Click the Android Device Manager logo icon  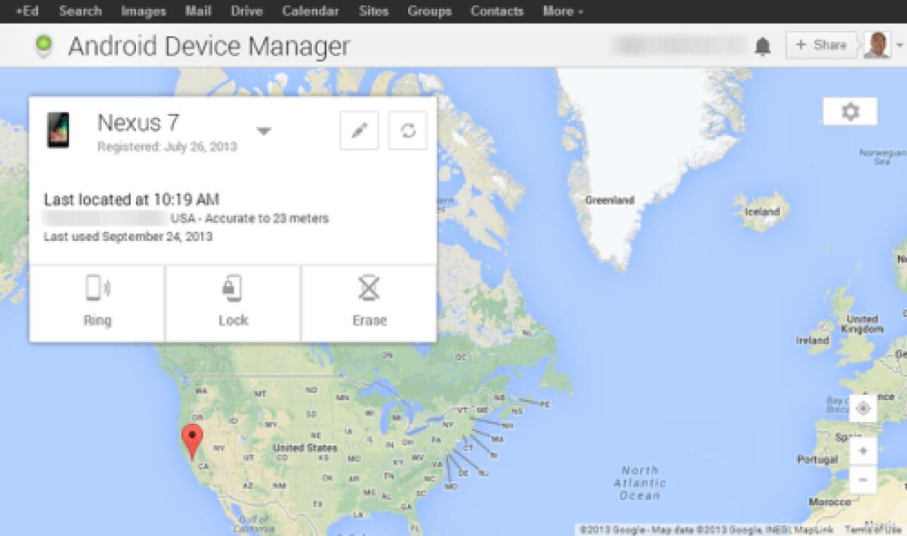click(44, 46)
